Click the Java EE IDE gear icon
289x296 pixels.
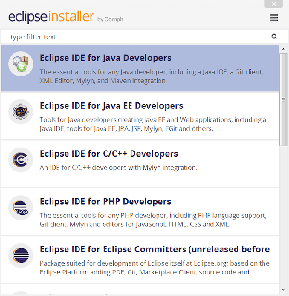coord(21,112)
